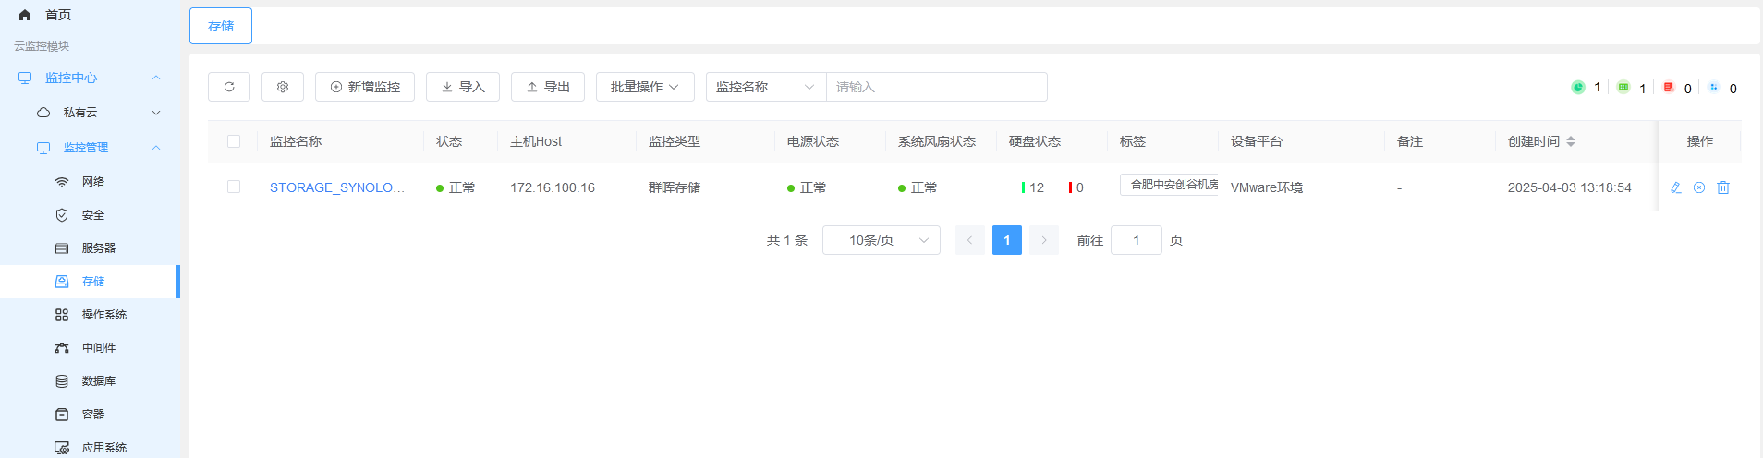Edit the STORAGE_SYNOLO row pencil icon
Screen dimensions: 1763x458
pos(1676,187)
